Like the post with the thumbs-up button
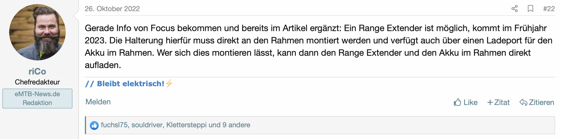The height and width of the screenshot is (139, 561). click(466, 102)
